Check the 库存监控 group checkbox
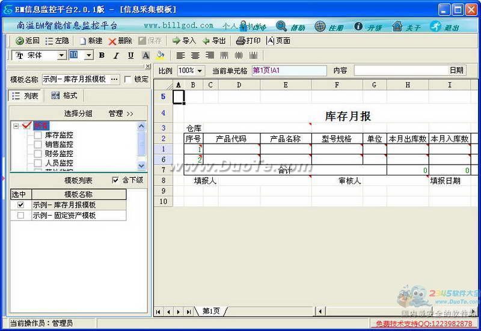This screenshot has height=331, width=481. (38, 135)
